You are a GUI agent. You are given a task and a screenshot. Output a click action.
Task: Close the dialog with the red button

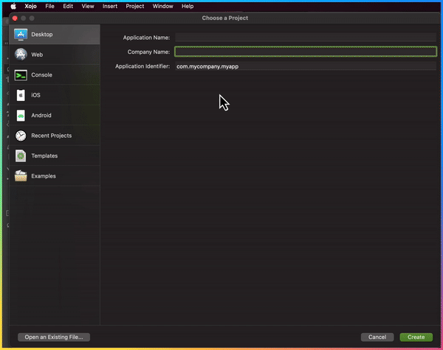point(15,18)
